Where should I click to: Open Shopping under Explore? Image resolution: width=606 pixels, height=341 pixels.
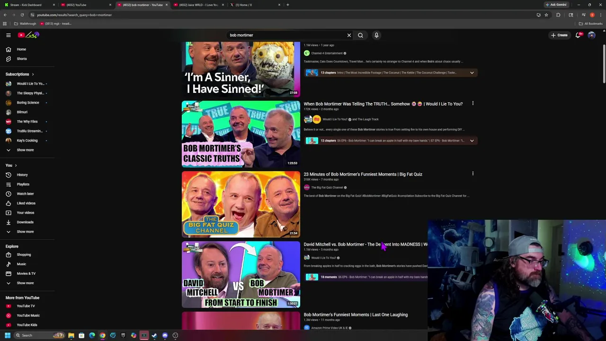23,255
